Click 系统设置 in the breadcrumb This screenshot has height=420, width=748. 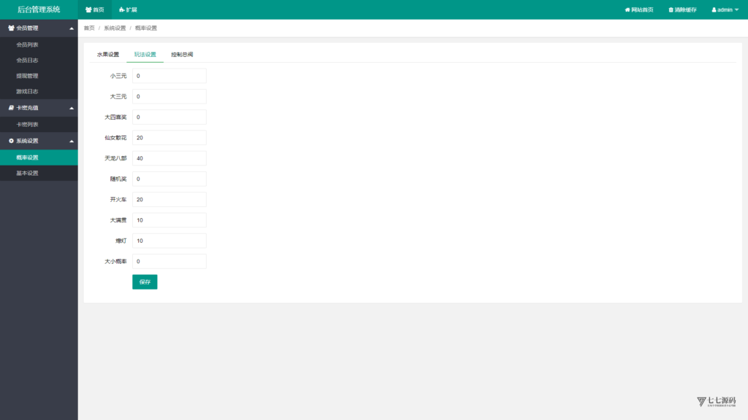115,28
